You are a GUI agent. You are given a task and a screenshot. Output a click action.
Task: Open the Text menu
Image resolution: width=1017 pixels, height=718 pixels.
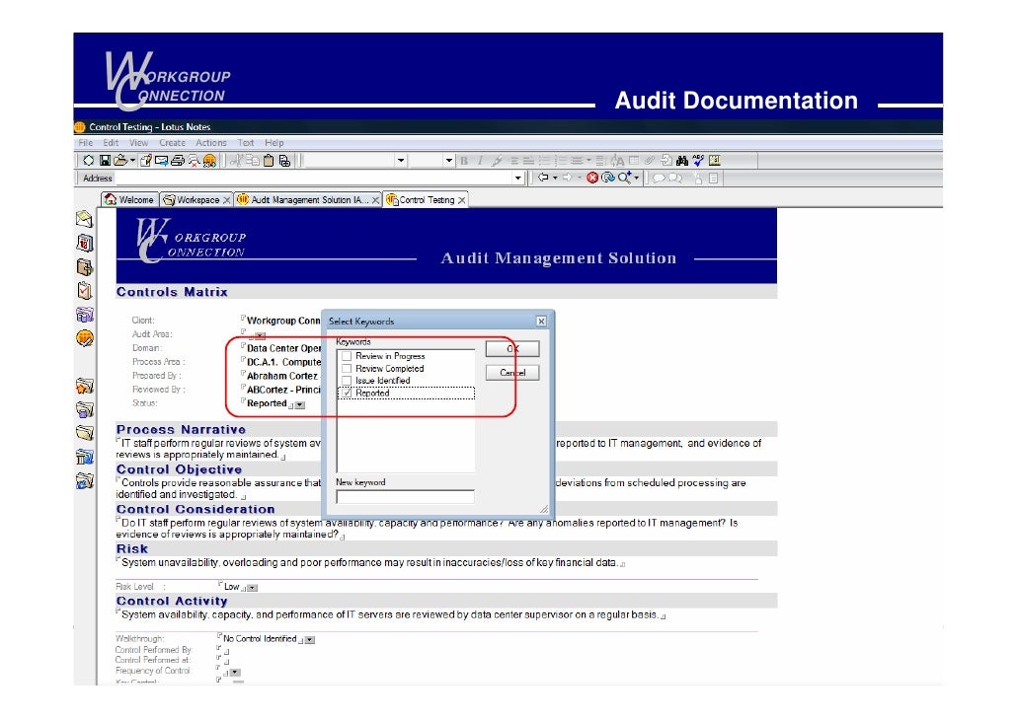pos(246,143)
